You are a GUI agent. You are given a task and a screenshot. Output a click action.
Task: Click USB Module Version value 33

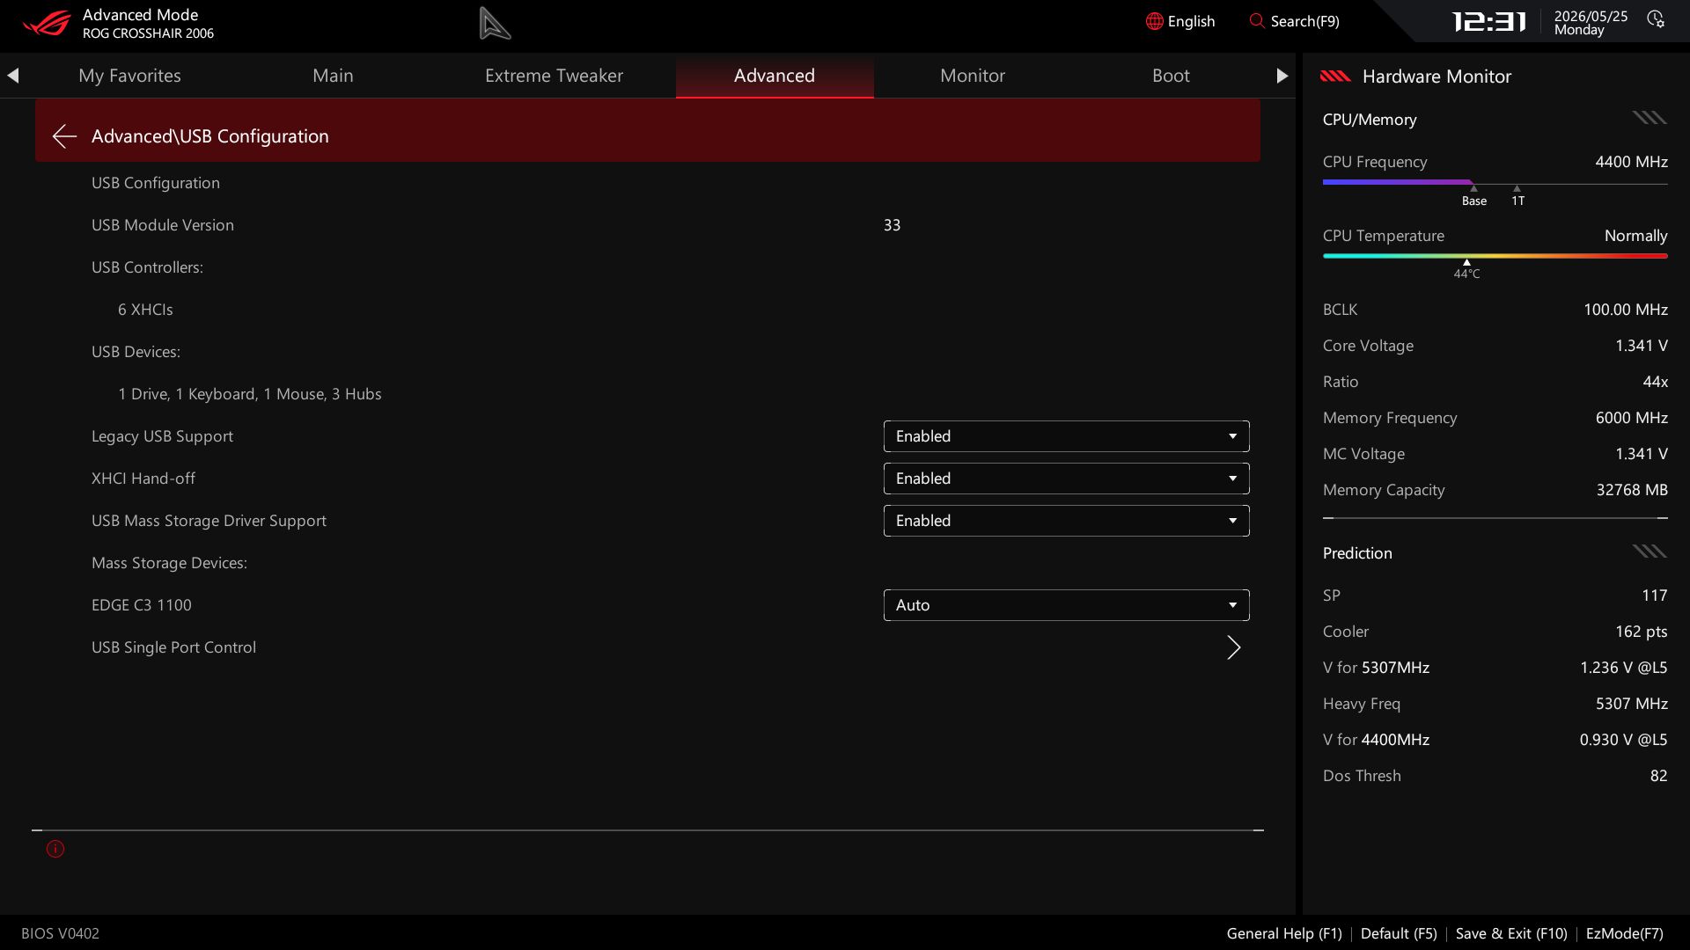click(x=892, y=225)
